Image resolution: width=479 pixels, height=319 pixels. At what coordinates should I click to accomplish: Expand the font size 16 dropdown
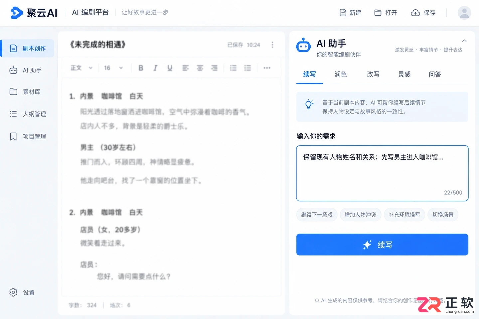tap(113, 68)
